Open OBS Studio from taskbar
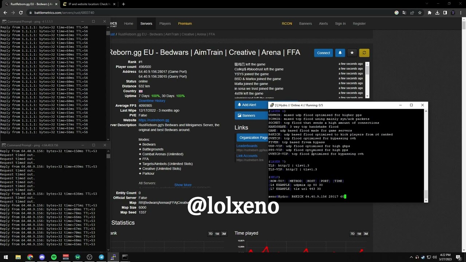The width and height of the screenshot is (466, 262). [x=90, y=257]
